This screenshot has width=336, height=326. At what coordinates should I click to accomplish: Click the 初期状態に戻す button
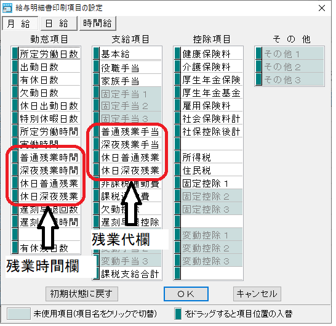(82, 293)
